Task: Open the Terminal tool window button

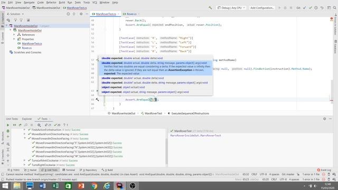Action: click(69, 170)
